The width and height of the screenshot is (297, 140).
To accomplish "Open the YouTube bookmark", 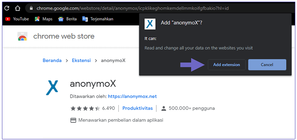I will [x=17, y=19].
